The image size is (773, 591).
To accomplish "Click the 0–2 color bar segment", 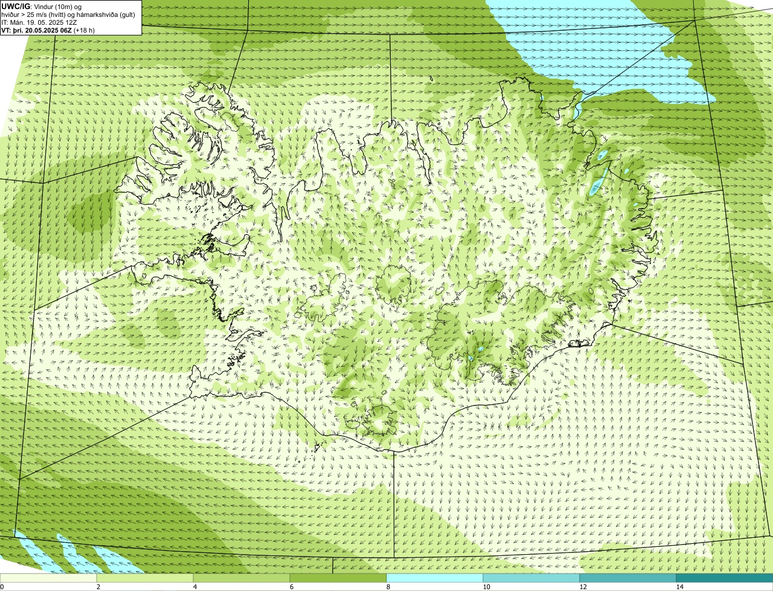I will 48,578.
